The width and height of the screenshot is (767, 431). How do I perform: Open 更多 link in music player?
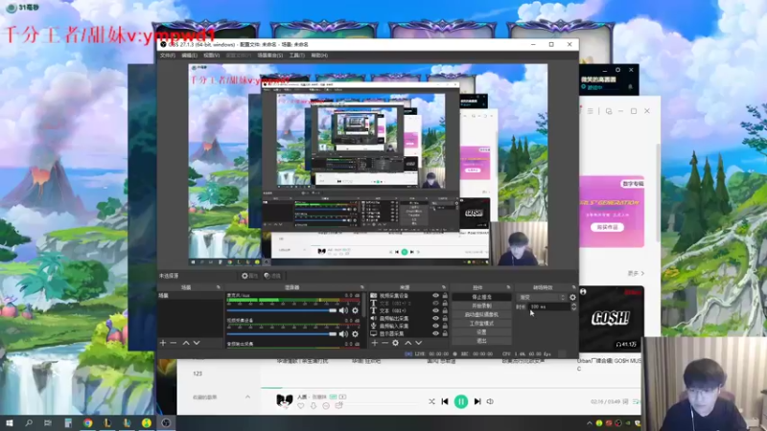pos(636,273)
